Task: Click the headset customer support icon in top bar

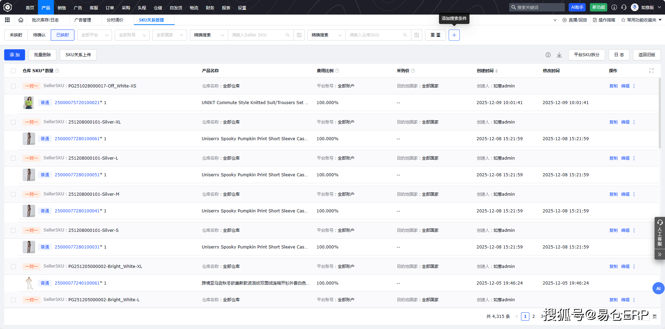Action: coord(624,7)
